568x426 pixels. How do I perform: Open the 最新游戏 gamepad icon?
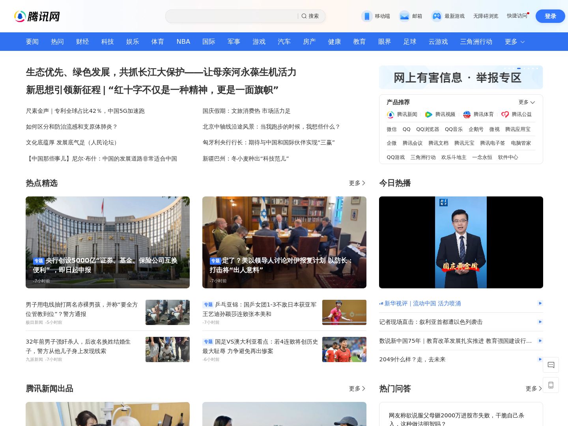pos(437,16)
